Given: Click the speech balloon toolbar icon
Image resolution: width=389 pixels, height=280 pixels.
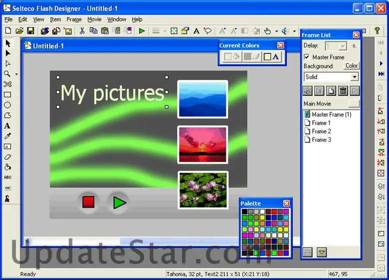Looking at the screenshot, I should (207, 31).
